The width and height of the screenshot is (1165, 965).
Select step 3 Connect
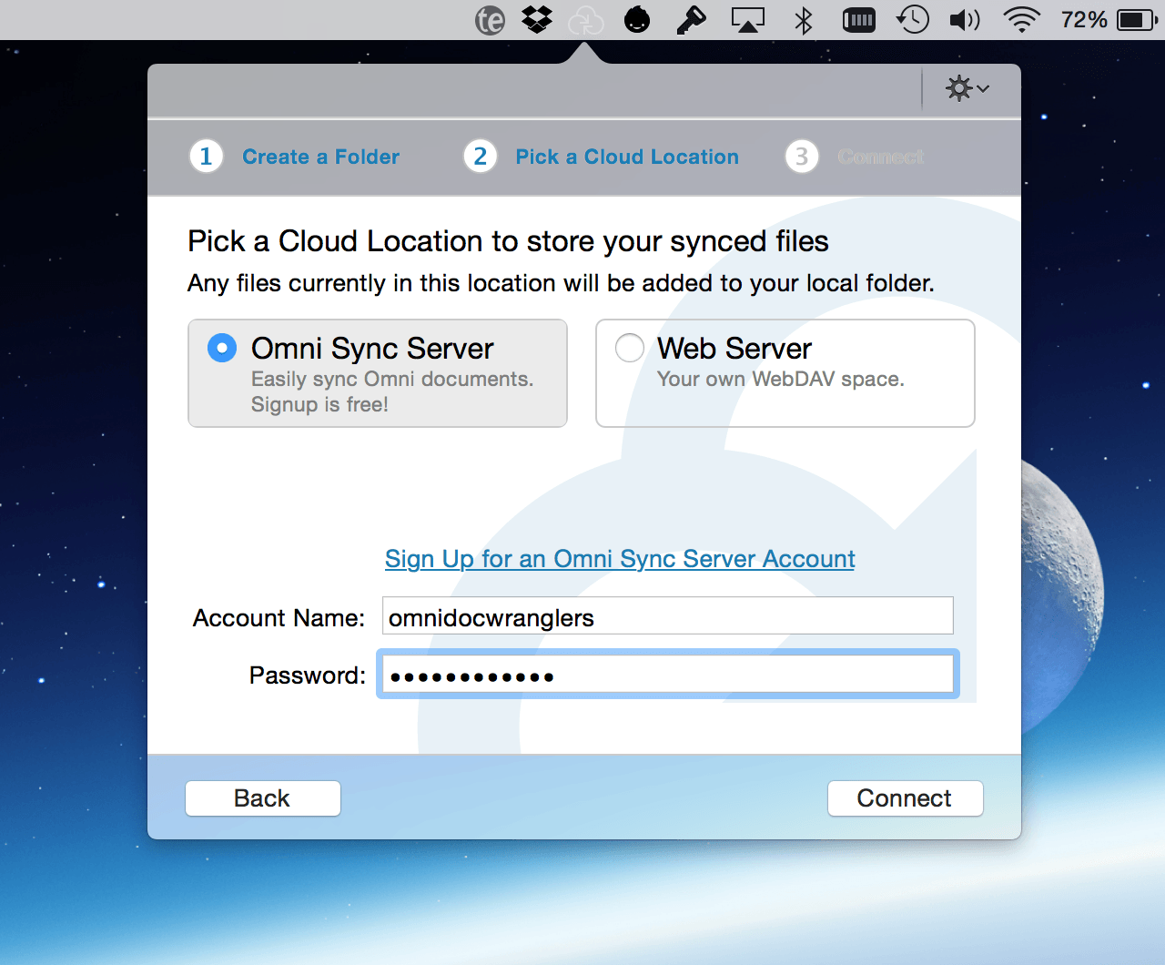pos(880,157)
